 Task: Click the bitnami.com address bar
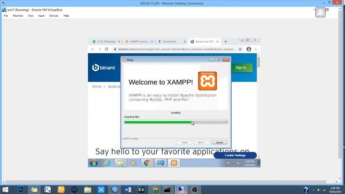pos(177,49)
